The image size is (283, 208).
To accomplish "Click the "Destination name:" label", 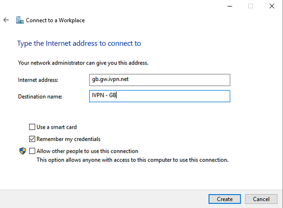I will [40, 96].
